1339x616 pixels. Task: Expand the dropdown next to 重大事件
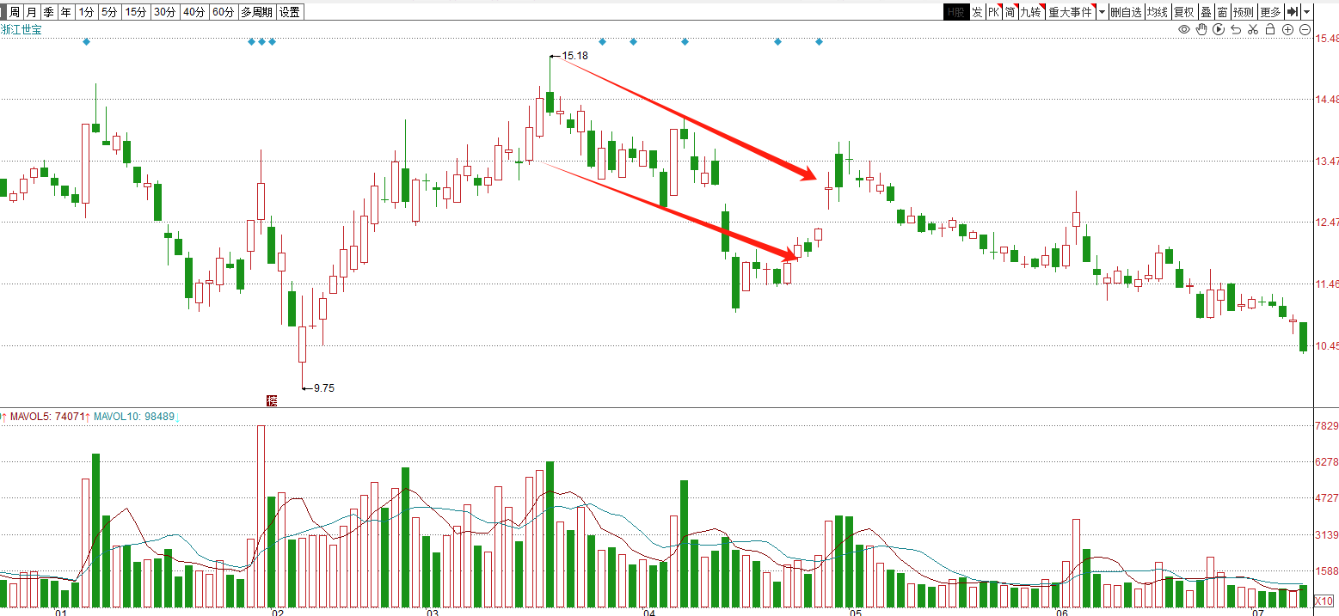point(1102,12)
